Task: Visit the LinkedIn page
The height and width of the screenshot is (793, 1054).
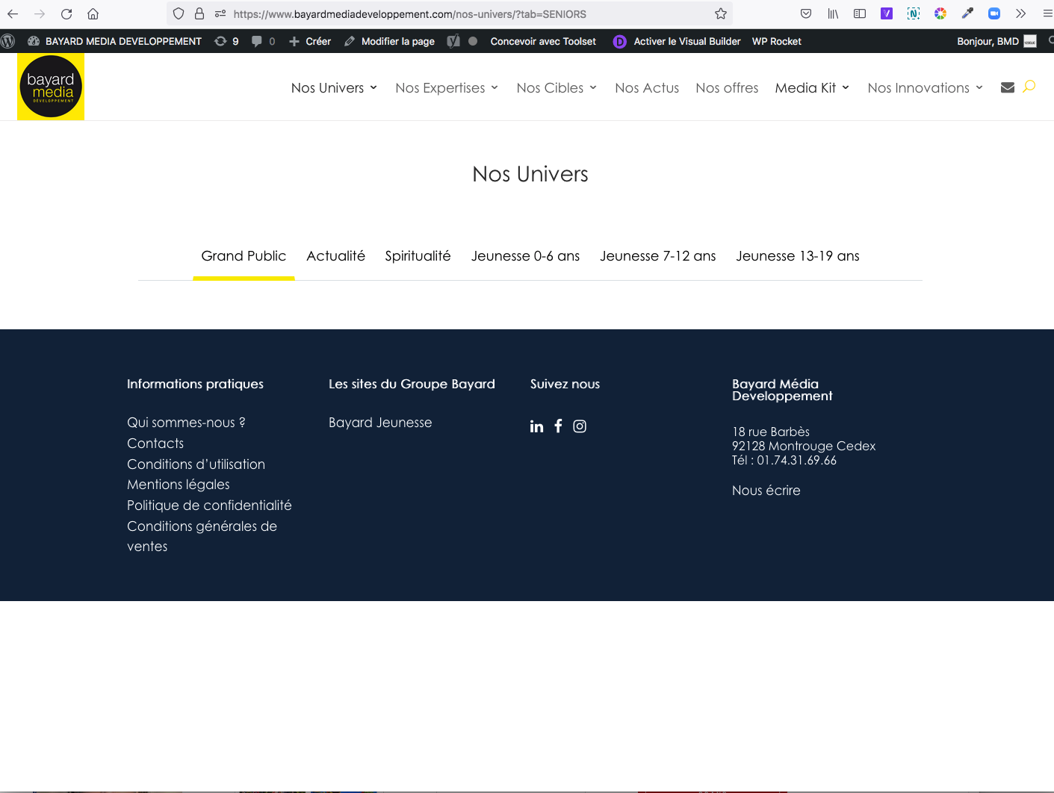Action: 537,426
